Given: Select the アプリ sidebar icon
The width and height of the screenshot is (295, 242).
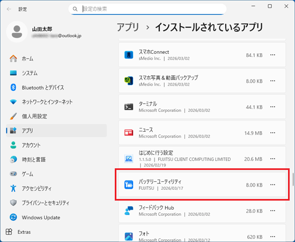Looking at the screenshot, I should tap(13, 131).
